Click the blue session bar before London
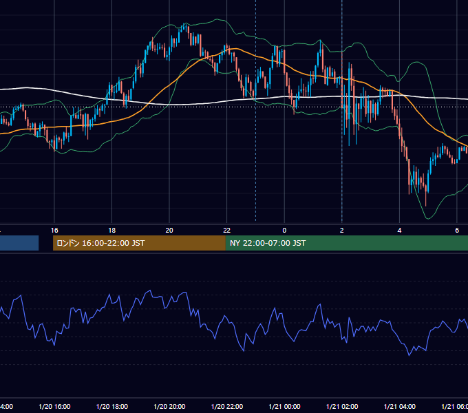 (19, 243)
